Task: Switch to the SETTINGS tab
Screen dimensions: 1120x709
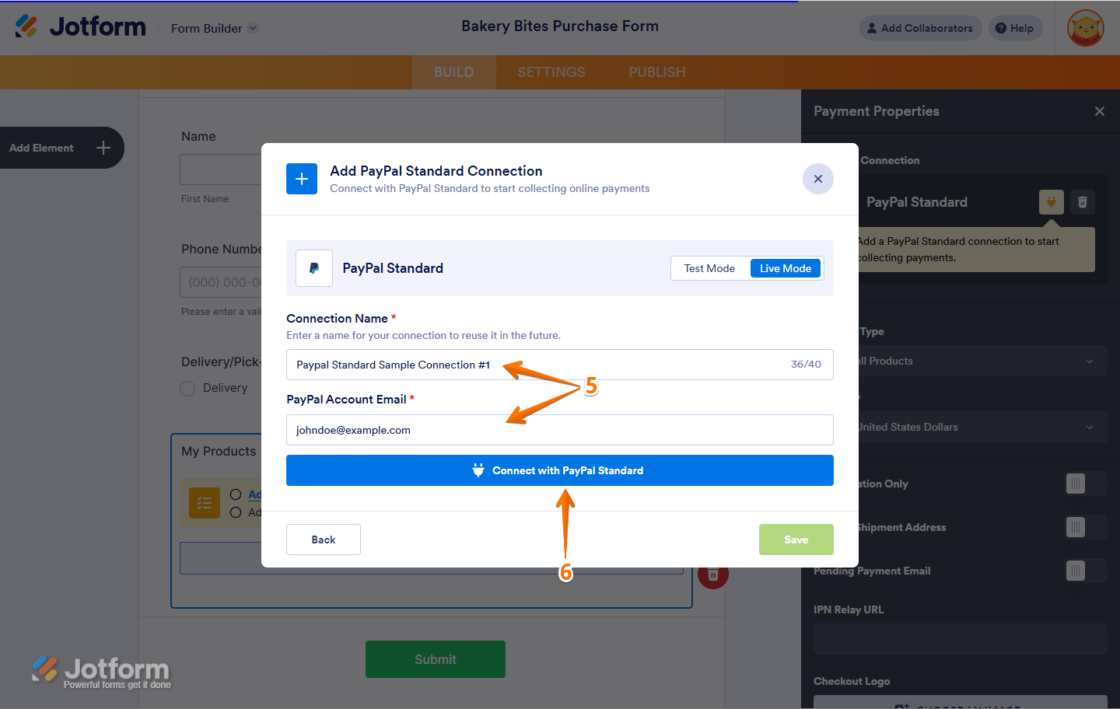Action: (x=551, y=72)
